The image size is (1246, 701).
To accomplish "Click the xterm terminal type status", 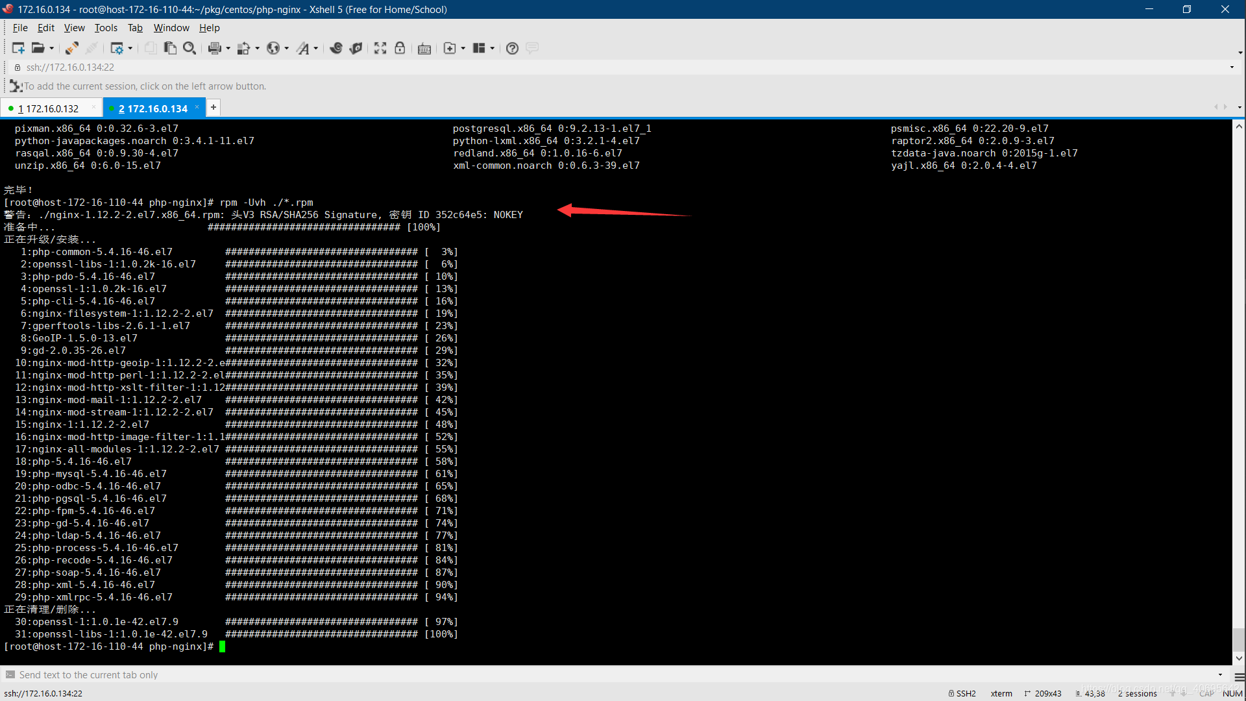I will (1001, 693).
